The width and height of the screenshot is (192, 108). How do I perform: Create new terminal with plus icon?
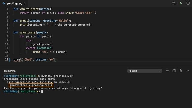point(167,71)
